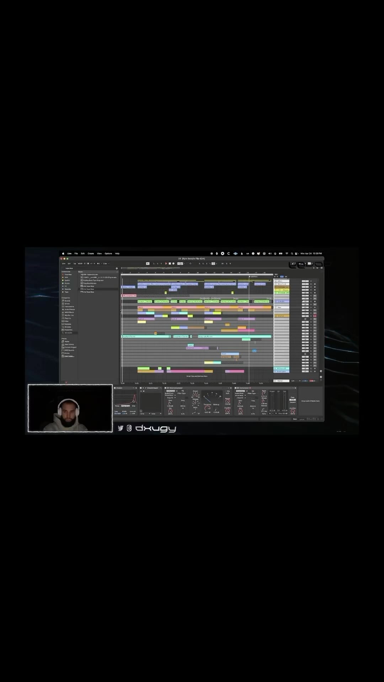Click the Set locator button
The height and width of the screenshot is (682, 384).
[276, 274]
